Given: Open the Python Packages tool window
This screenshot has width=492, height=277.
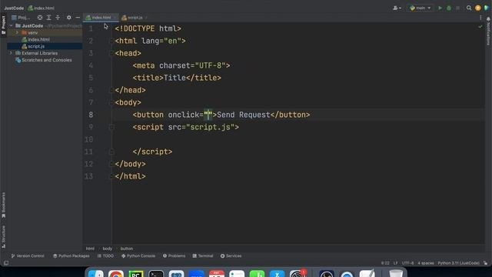Looking at the screenshot, I should (x=71, y=256).
